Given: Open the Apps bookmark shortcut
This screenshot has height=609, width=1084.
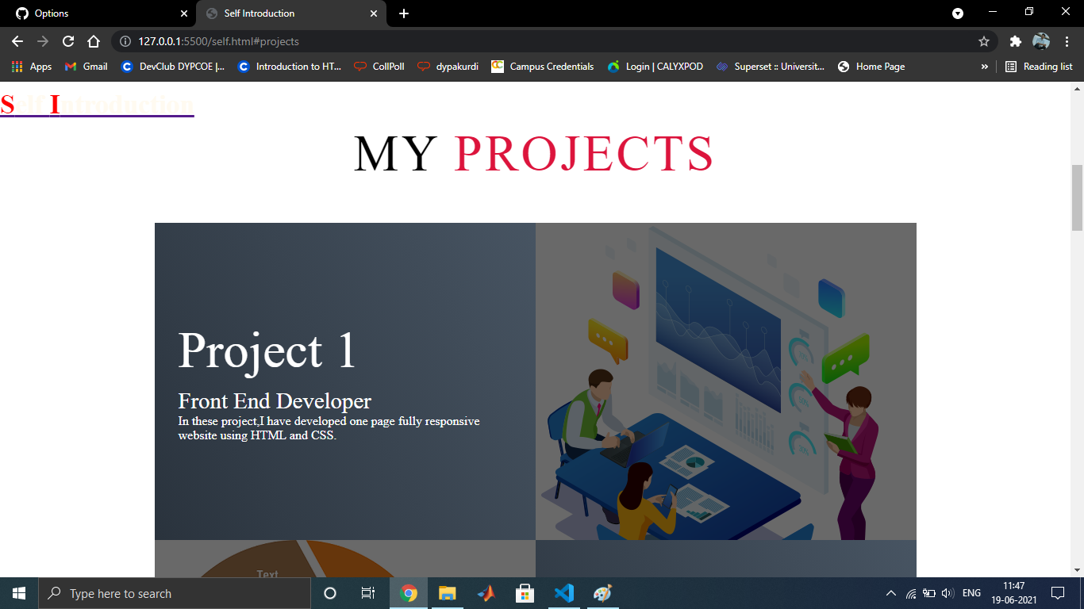Looking at the screenshot, I should (32, 67).
